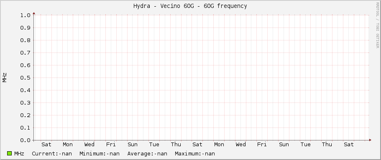Click the rotated MHz vertical axis title
Screen dimensions: 381x160
point(5,77)
